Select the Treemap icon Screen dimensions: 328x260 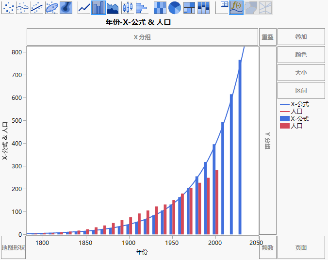pyautogui.click(x=189, y=7)
